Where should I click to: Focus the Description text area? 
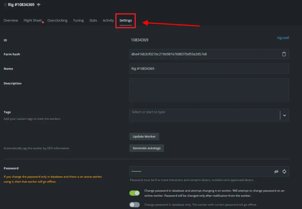click(209, 90)
